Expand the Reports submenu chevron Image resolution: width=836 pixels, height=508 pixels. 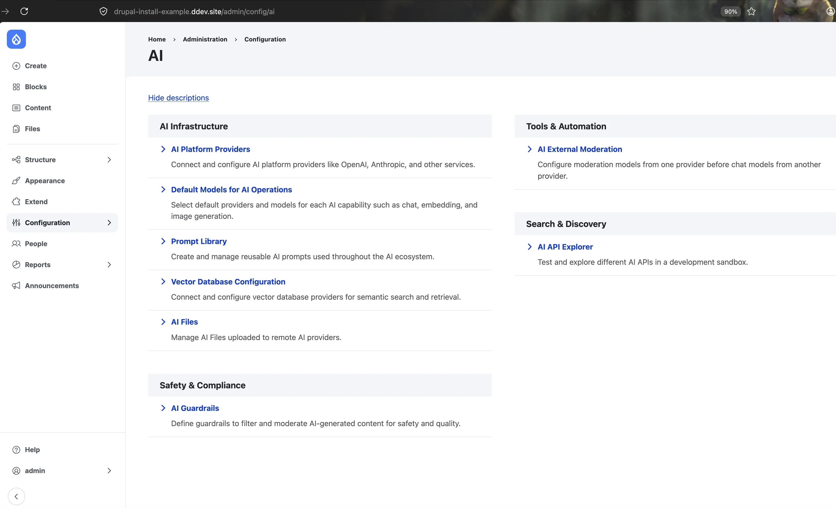tap(109, 265)
